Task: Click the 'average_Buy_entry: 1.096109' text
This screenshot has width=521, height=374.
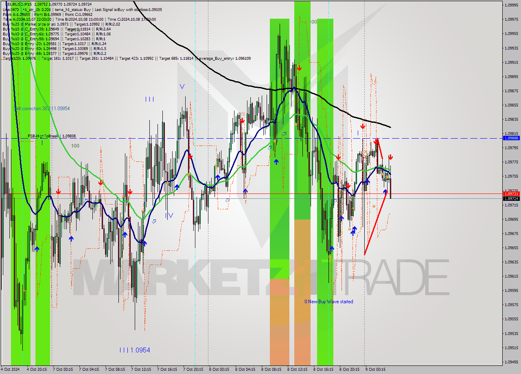Action: [x=224, y=58]
